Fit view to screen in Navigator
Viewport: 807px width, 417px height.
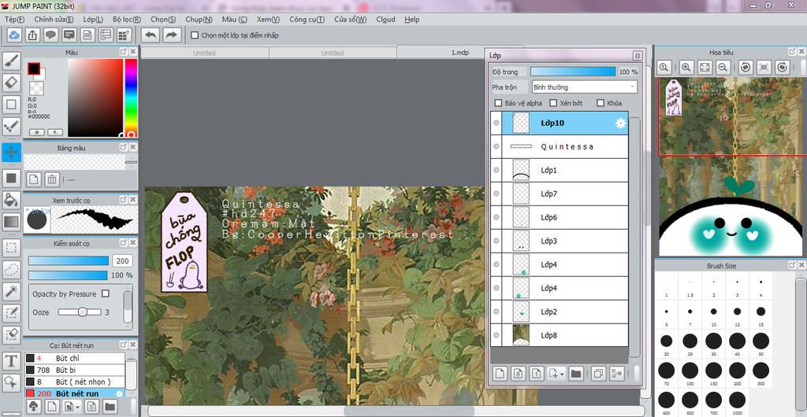[x=704, y=68]
